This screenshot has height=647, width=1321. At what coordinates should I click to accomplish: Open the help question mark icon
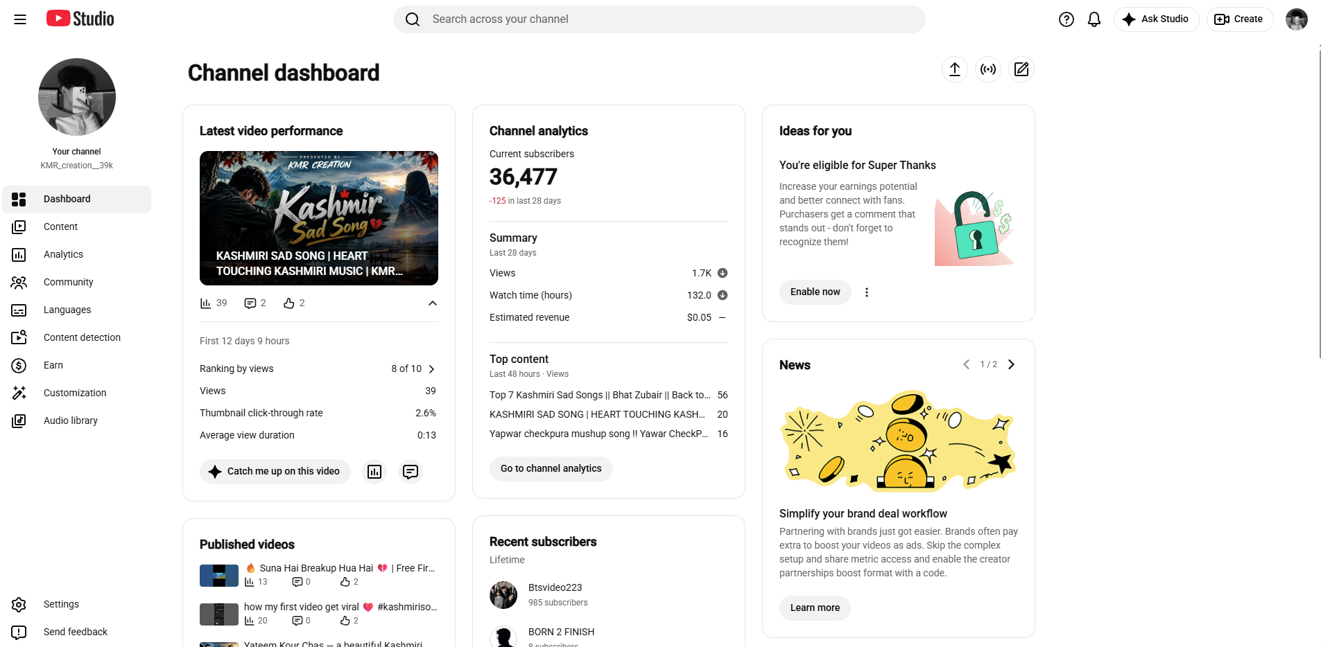click(1067, 19)
